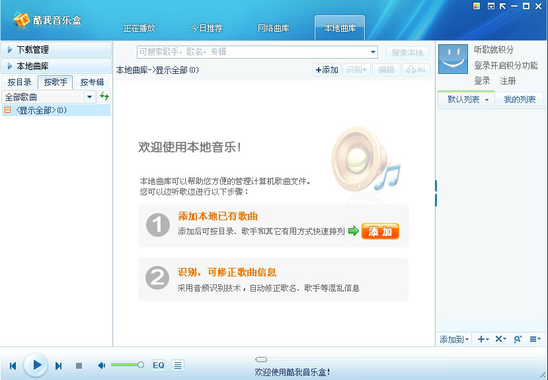Open the playlist options menu icon
The image size is (548, 380).
tap(535, 339)
